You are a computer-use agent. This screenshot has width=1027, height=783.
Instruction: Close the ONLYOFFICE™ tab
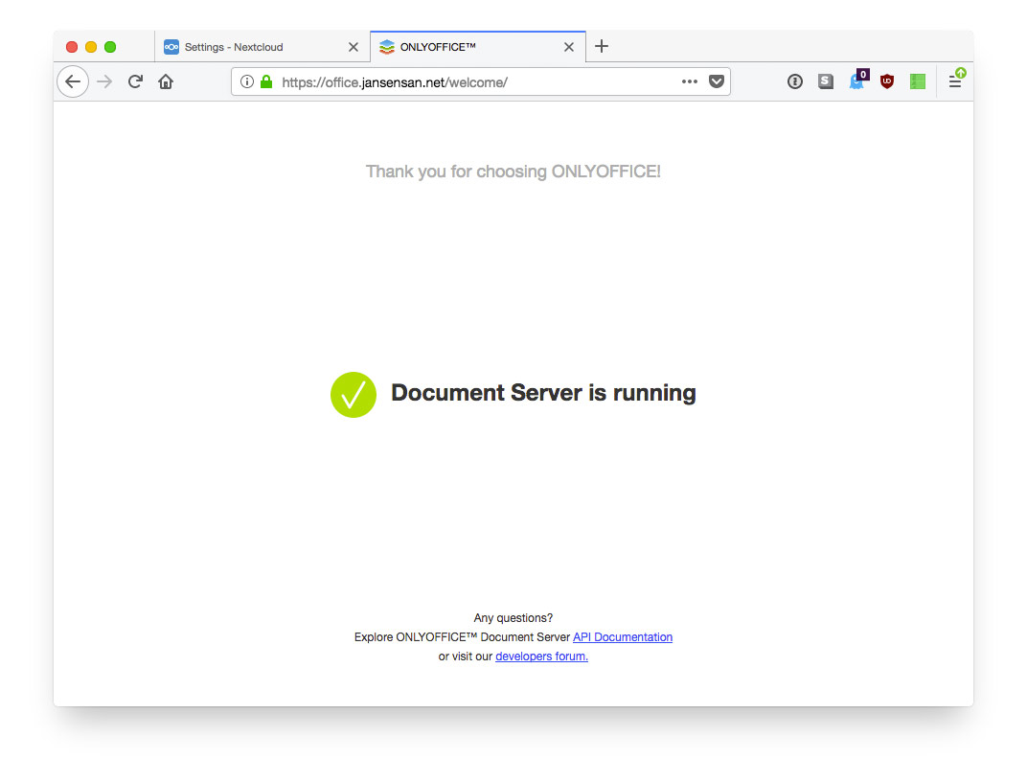(568, 47)
